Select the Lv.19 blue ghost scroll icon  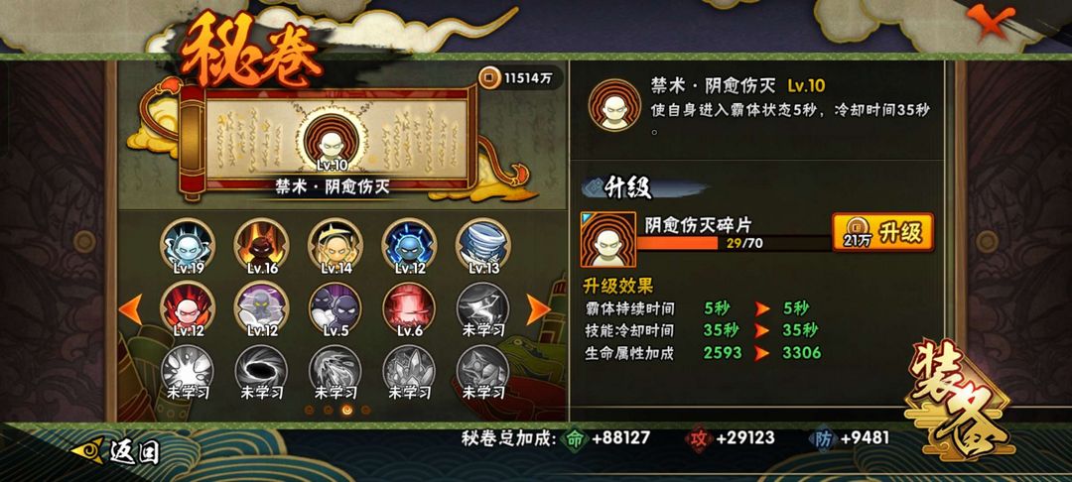tap(188, 245)
